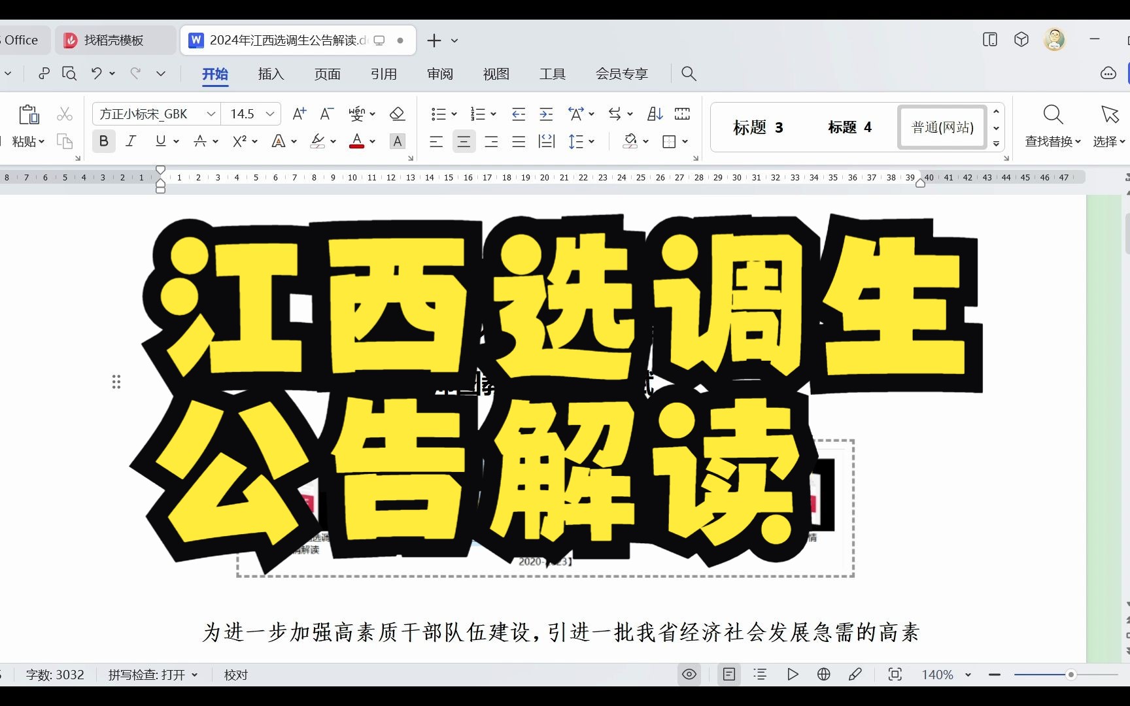Image resolution: width=1130 pixels, height=706 pixels.
Task: Click the paragraph drag handle dots
Action: pyautogui.click(x=116, y=382)
